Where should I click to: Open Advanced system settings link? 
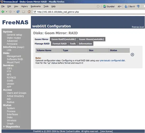tap(12, 41)
